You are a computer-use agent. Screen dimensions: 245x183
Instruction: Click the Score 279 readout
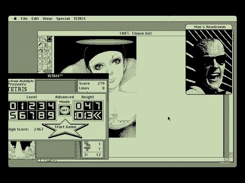coord(92,83)
